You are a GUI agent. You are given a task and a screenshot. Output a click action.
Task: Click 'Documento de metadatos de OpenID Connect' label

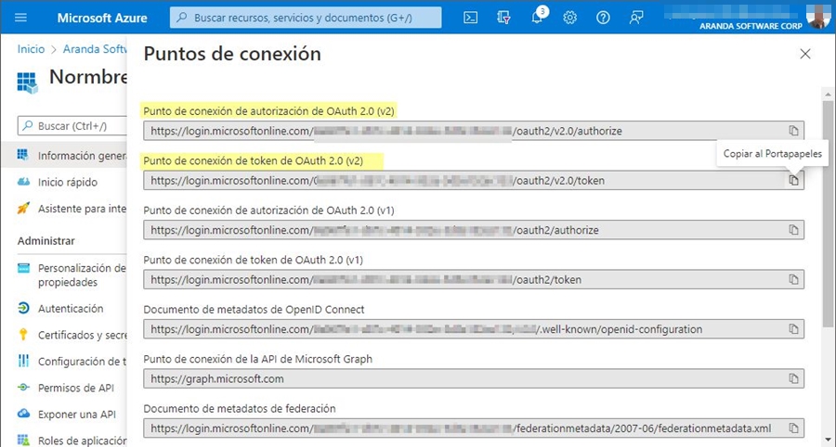[x=254, y=309]
